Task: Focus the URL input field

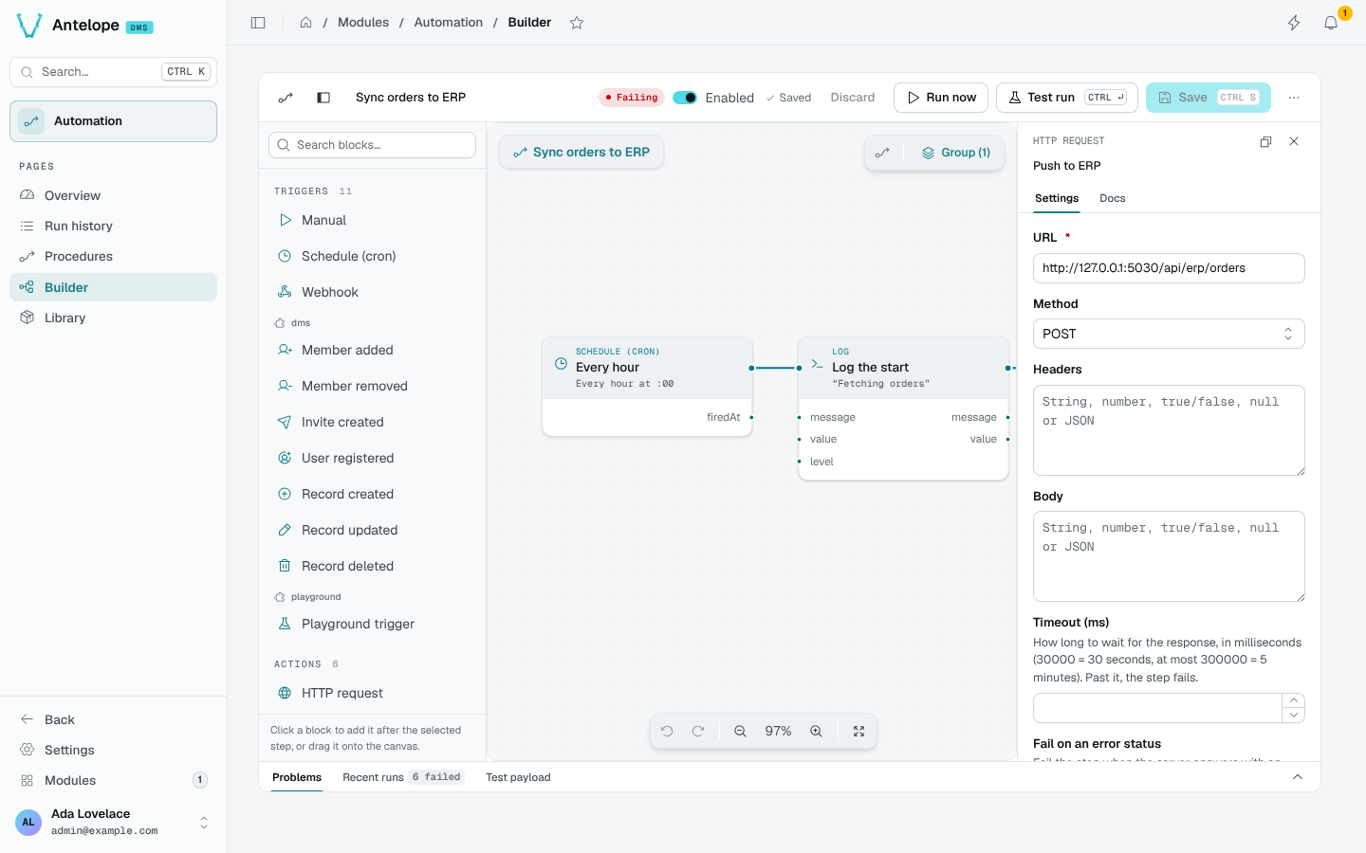Action: pyautogui.click(x=1169, y=268)
